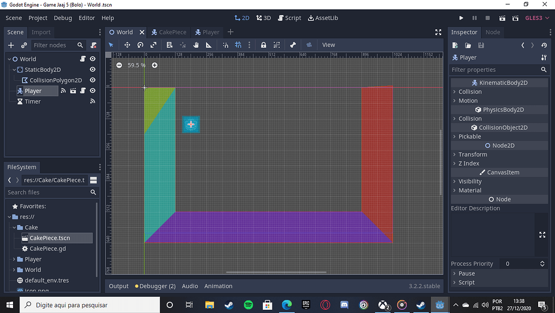Lock the selected object with padlock icon

click(263, 45)
